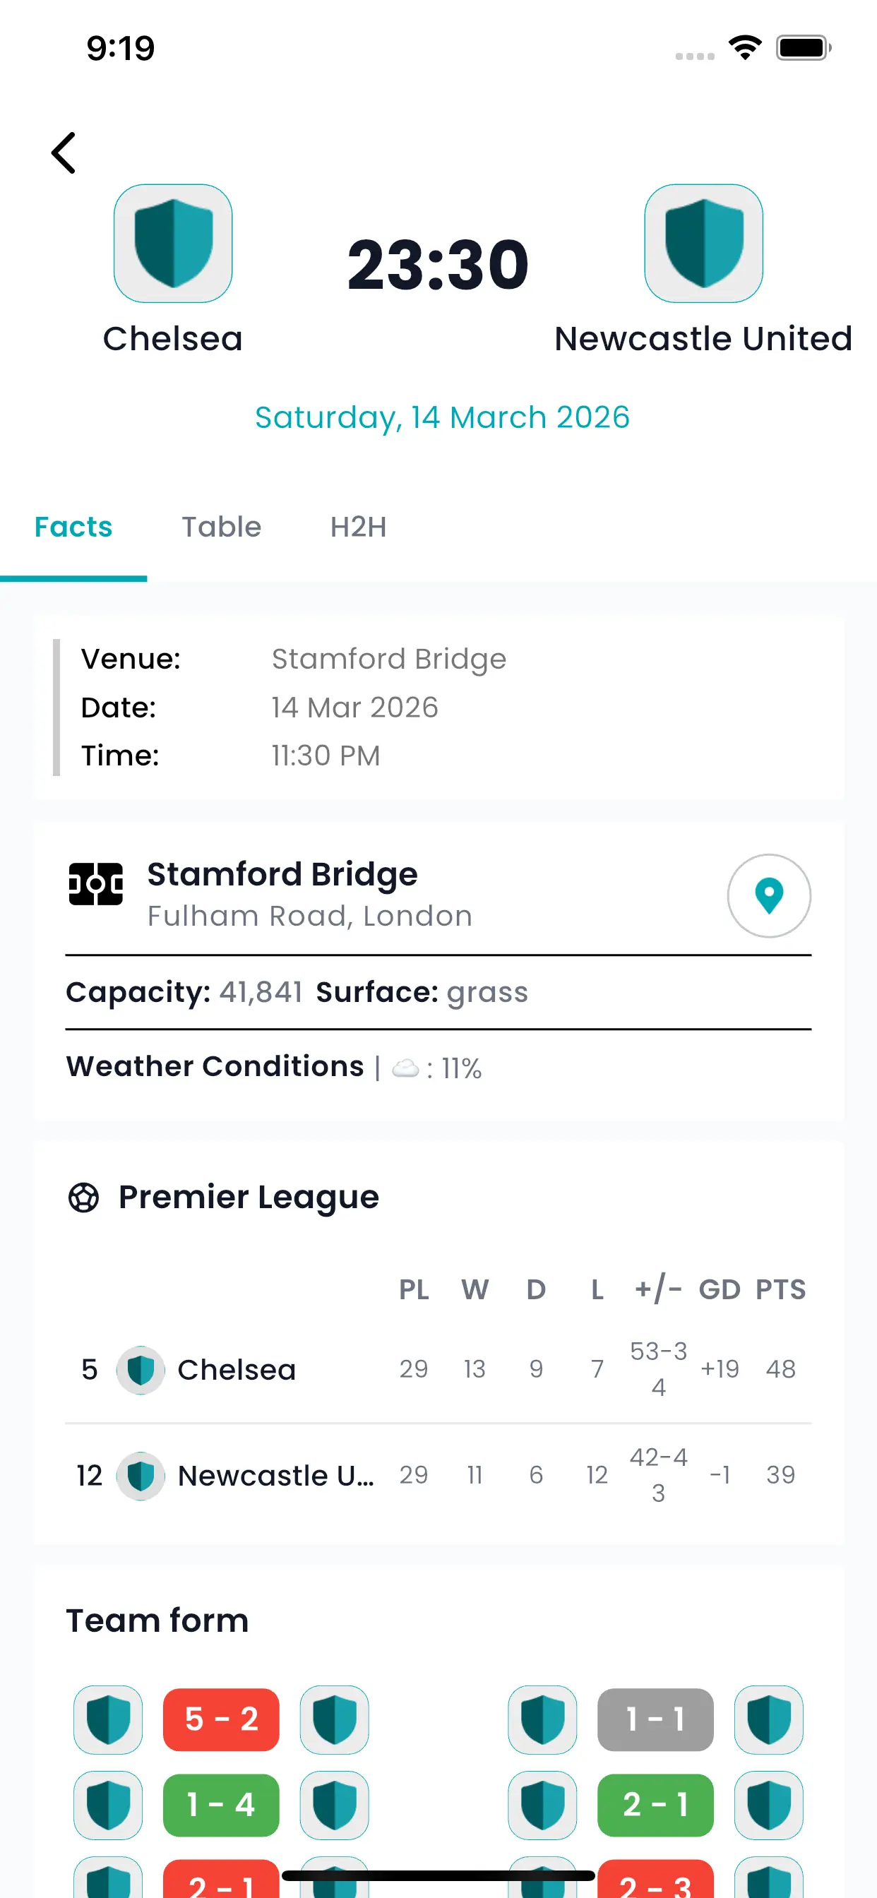This screenshot has height=1898, width=877.
Task: Tap the Chelsea crest in match header
Action: (173, 243)
